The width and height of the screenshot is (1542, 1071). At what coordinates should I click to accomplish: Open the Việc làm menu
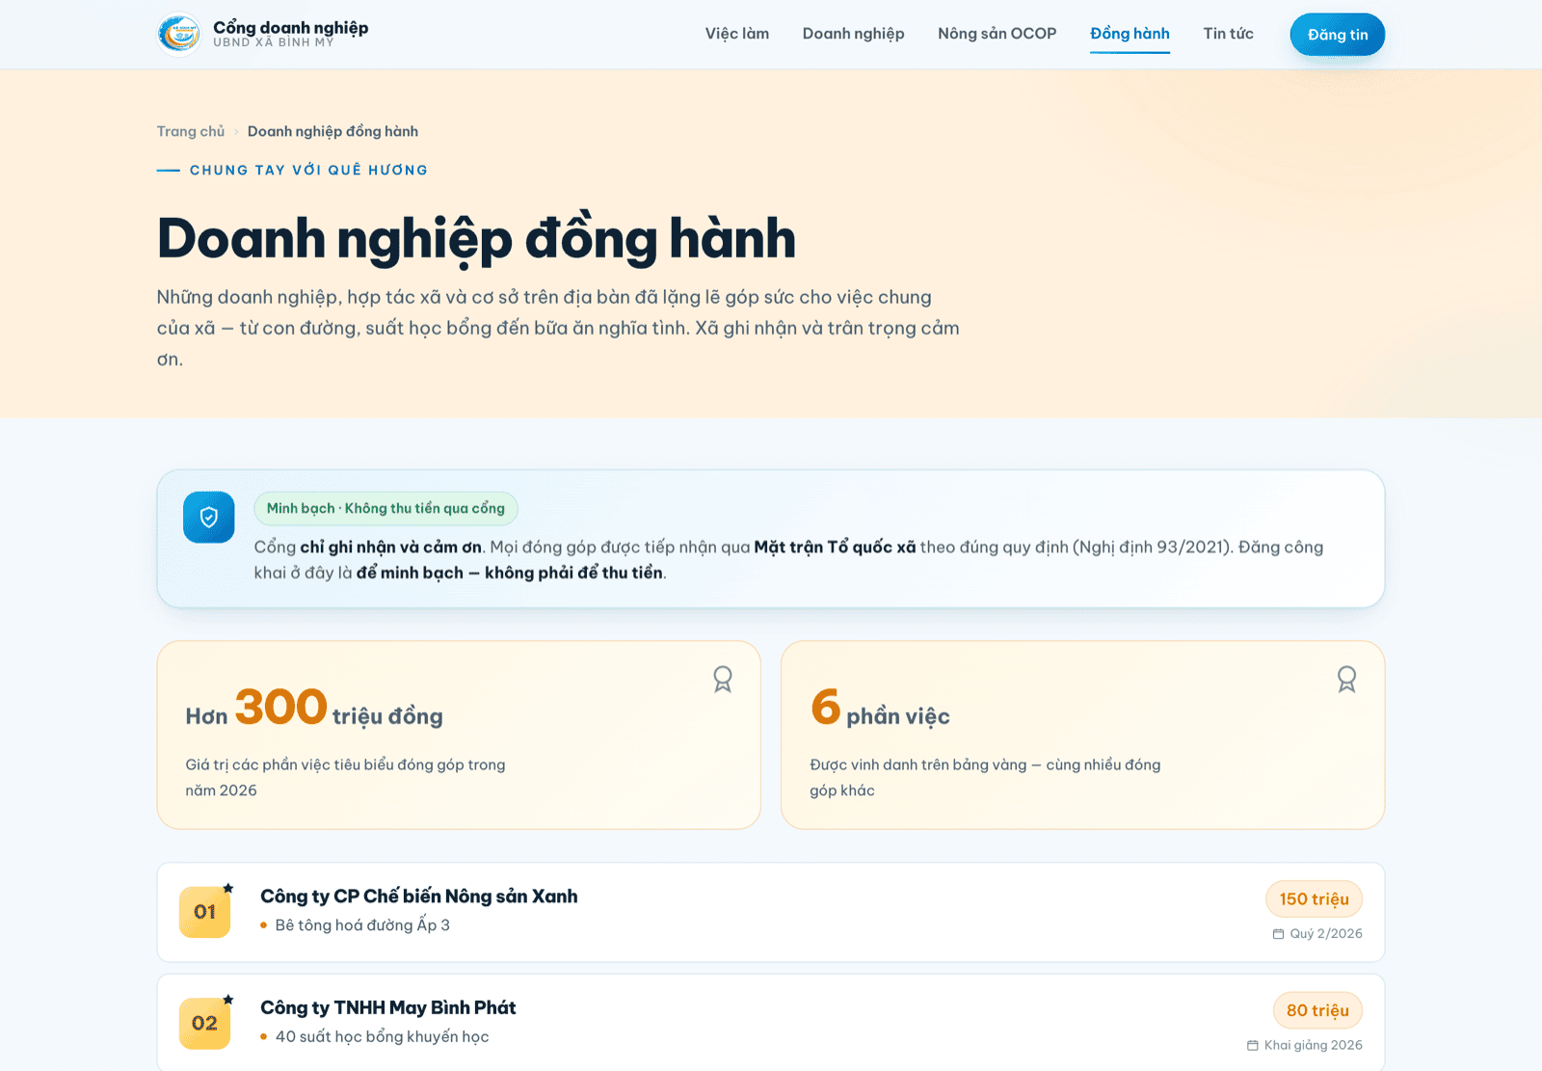737,34
